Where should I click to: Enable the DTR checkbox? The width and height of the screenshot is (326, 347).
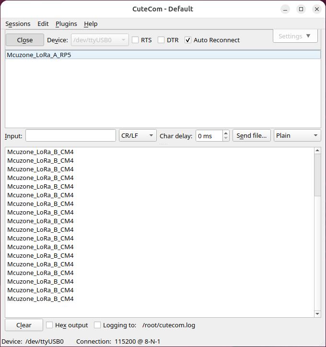point(161,40)
